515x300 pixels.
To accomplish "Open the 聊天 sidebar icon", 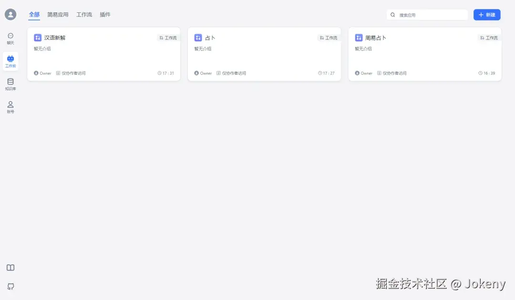I will tap(10, 37).
